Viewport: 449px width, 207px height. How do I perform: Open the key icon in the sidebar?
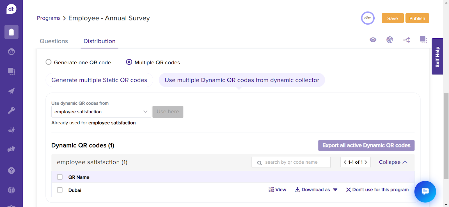click(11, 110)
